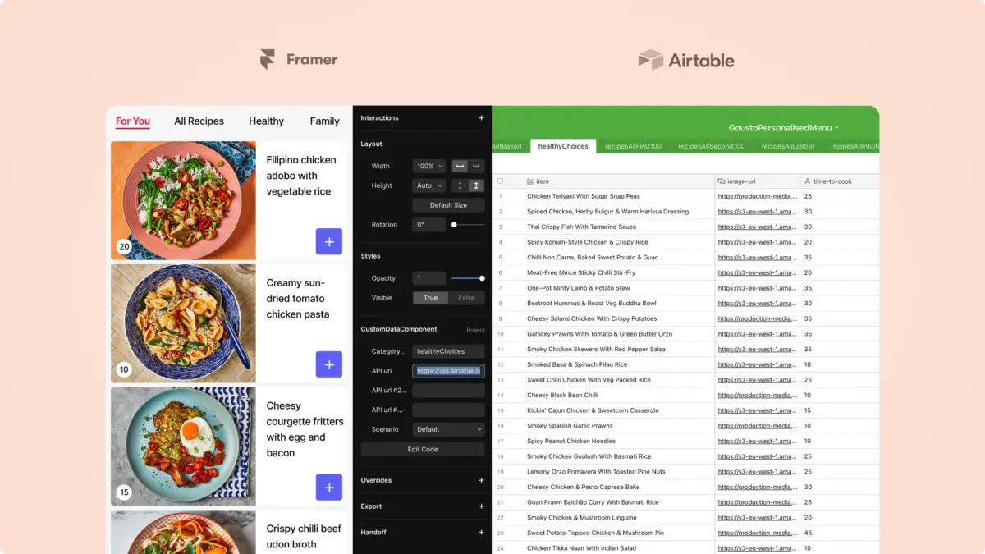Screen dimensions: 985x554
Task: Click the Framer logo icon
Action: [268, 60]
